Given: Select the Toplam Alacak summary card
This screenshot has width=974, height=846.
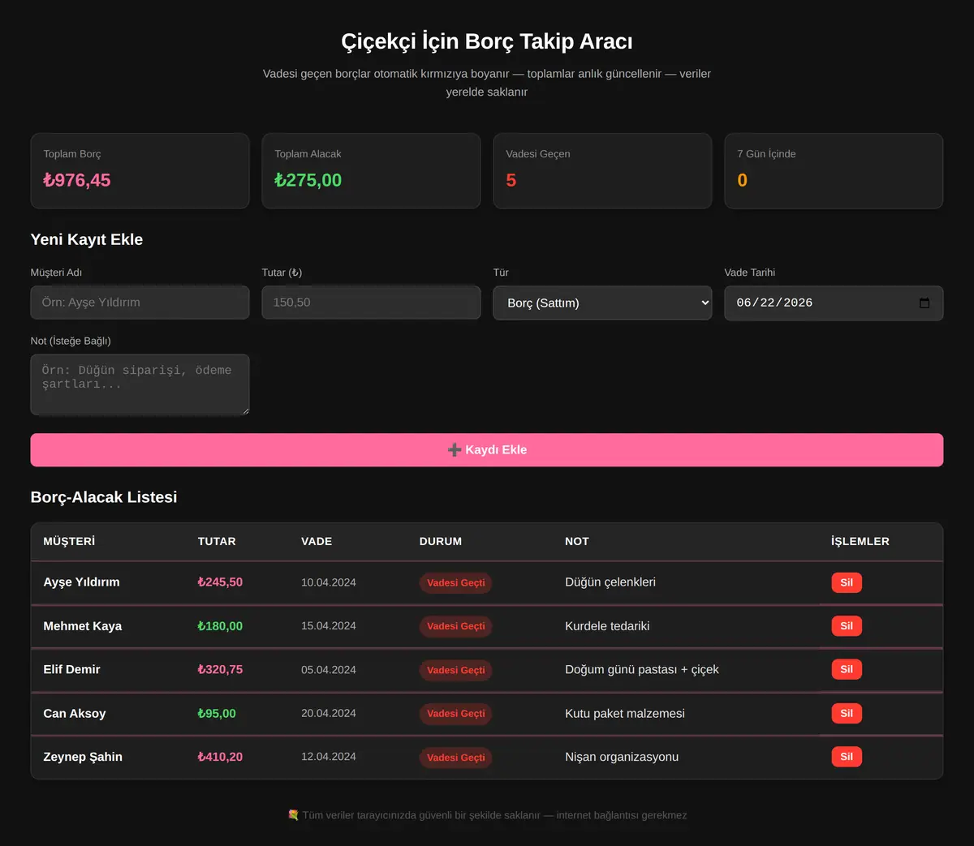Looking at the screenshot, I should [371, 171].
